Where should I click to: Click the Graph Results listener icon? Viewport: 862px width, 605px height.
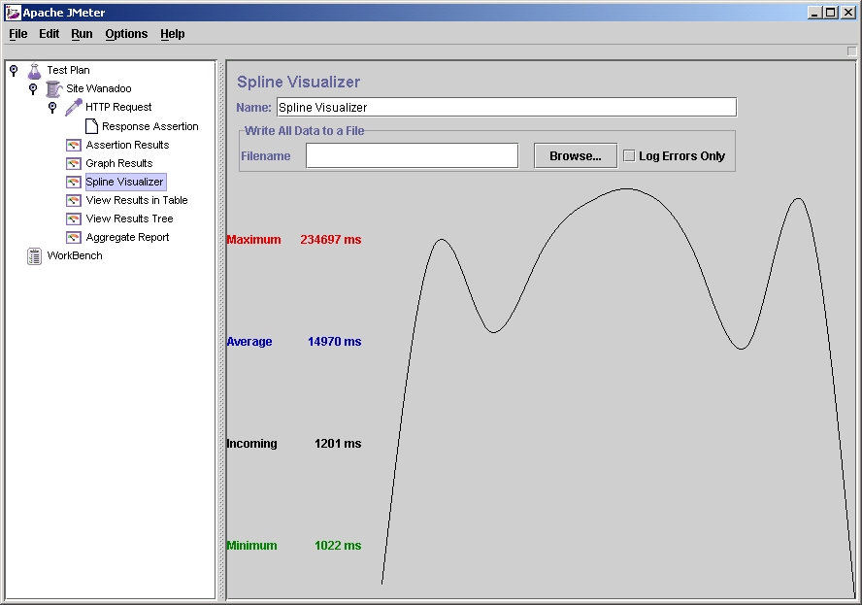[74, 163]
